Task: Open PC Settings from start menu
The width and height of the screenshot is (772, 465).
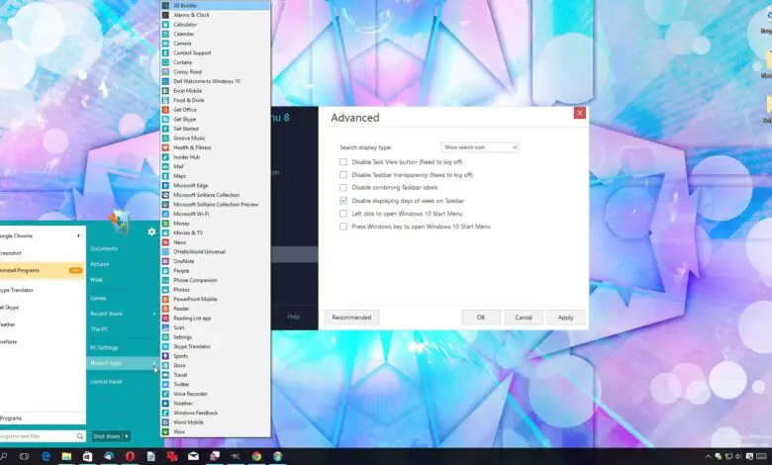Action: pyautogui.click(x=104, y=347)
